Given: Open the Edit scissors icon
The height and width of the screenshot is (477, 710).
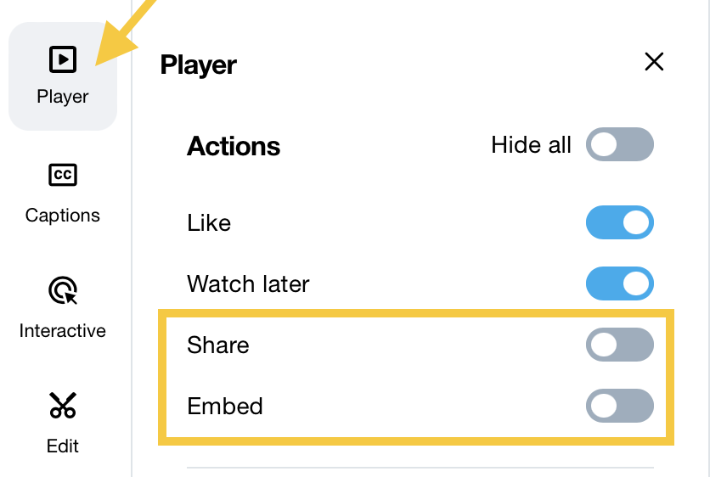Looking at the screenshot, I should click(x=63, y=405).
